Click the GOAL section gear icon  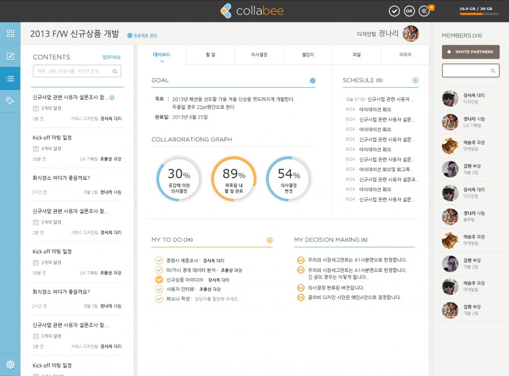[312, 80]
